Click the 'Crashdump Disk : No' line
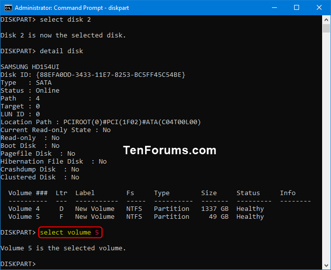This screenshot has height=270, width=331. [x=40, y=169]
